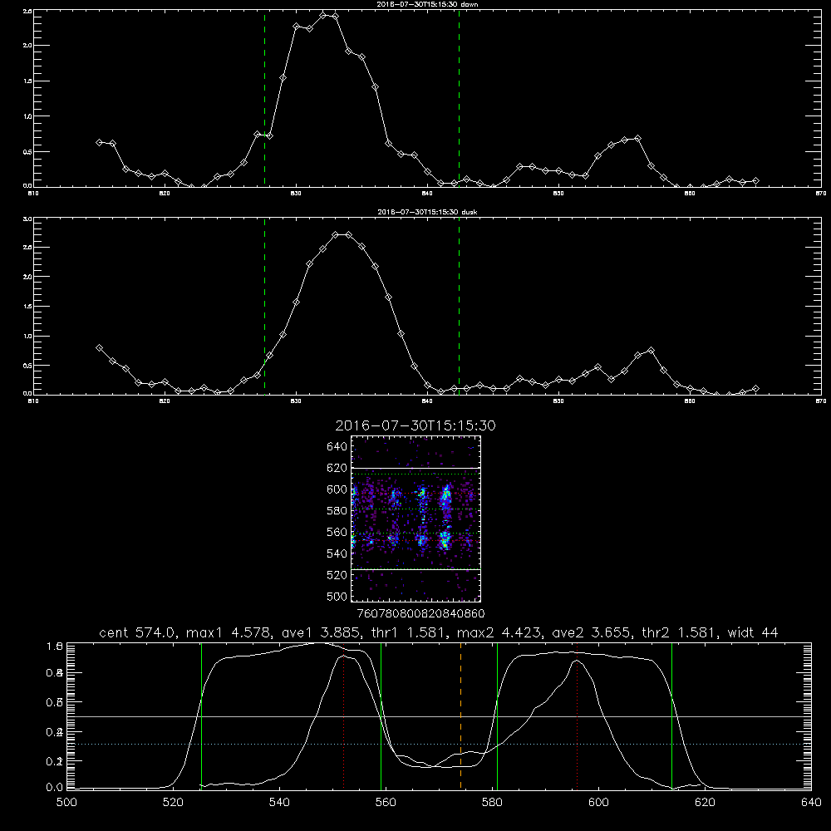The height and width of the screenshot is (831, 831).
Task: Click the first diamond data point of dusk curve
Action: (99, 347)
